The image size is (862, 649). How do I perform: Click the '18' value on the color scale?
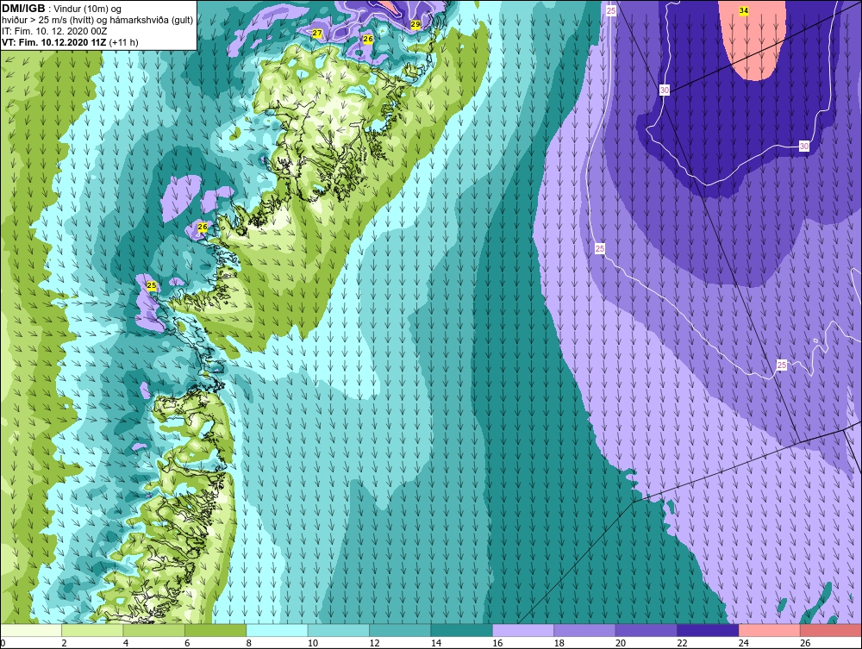[559, 643]
